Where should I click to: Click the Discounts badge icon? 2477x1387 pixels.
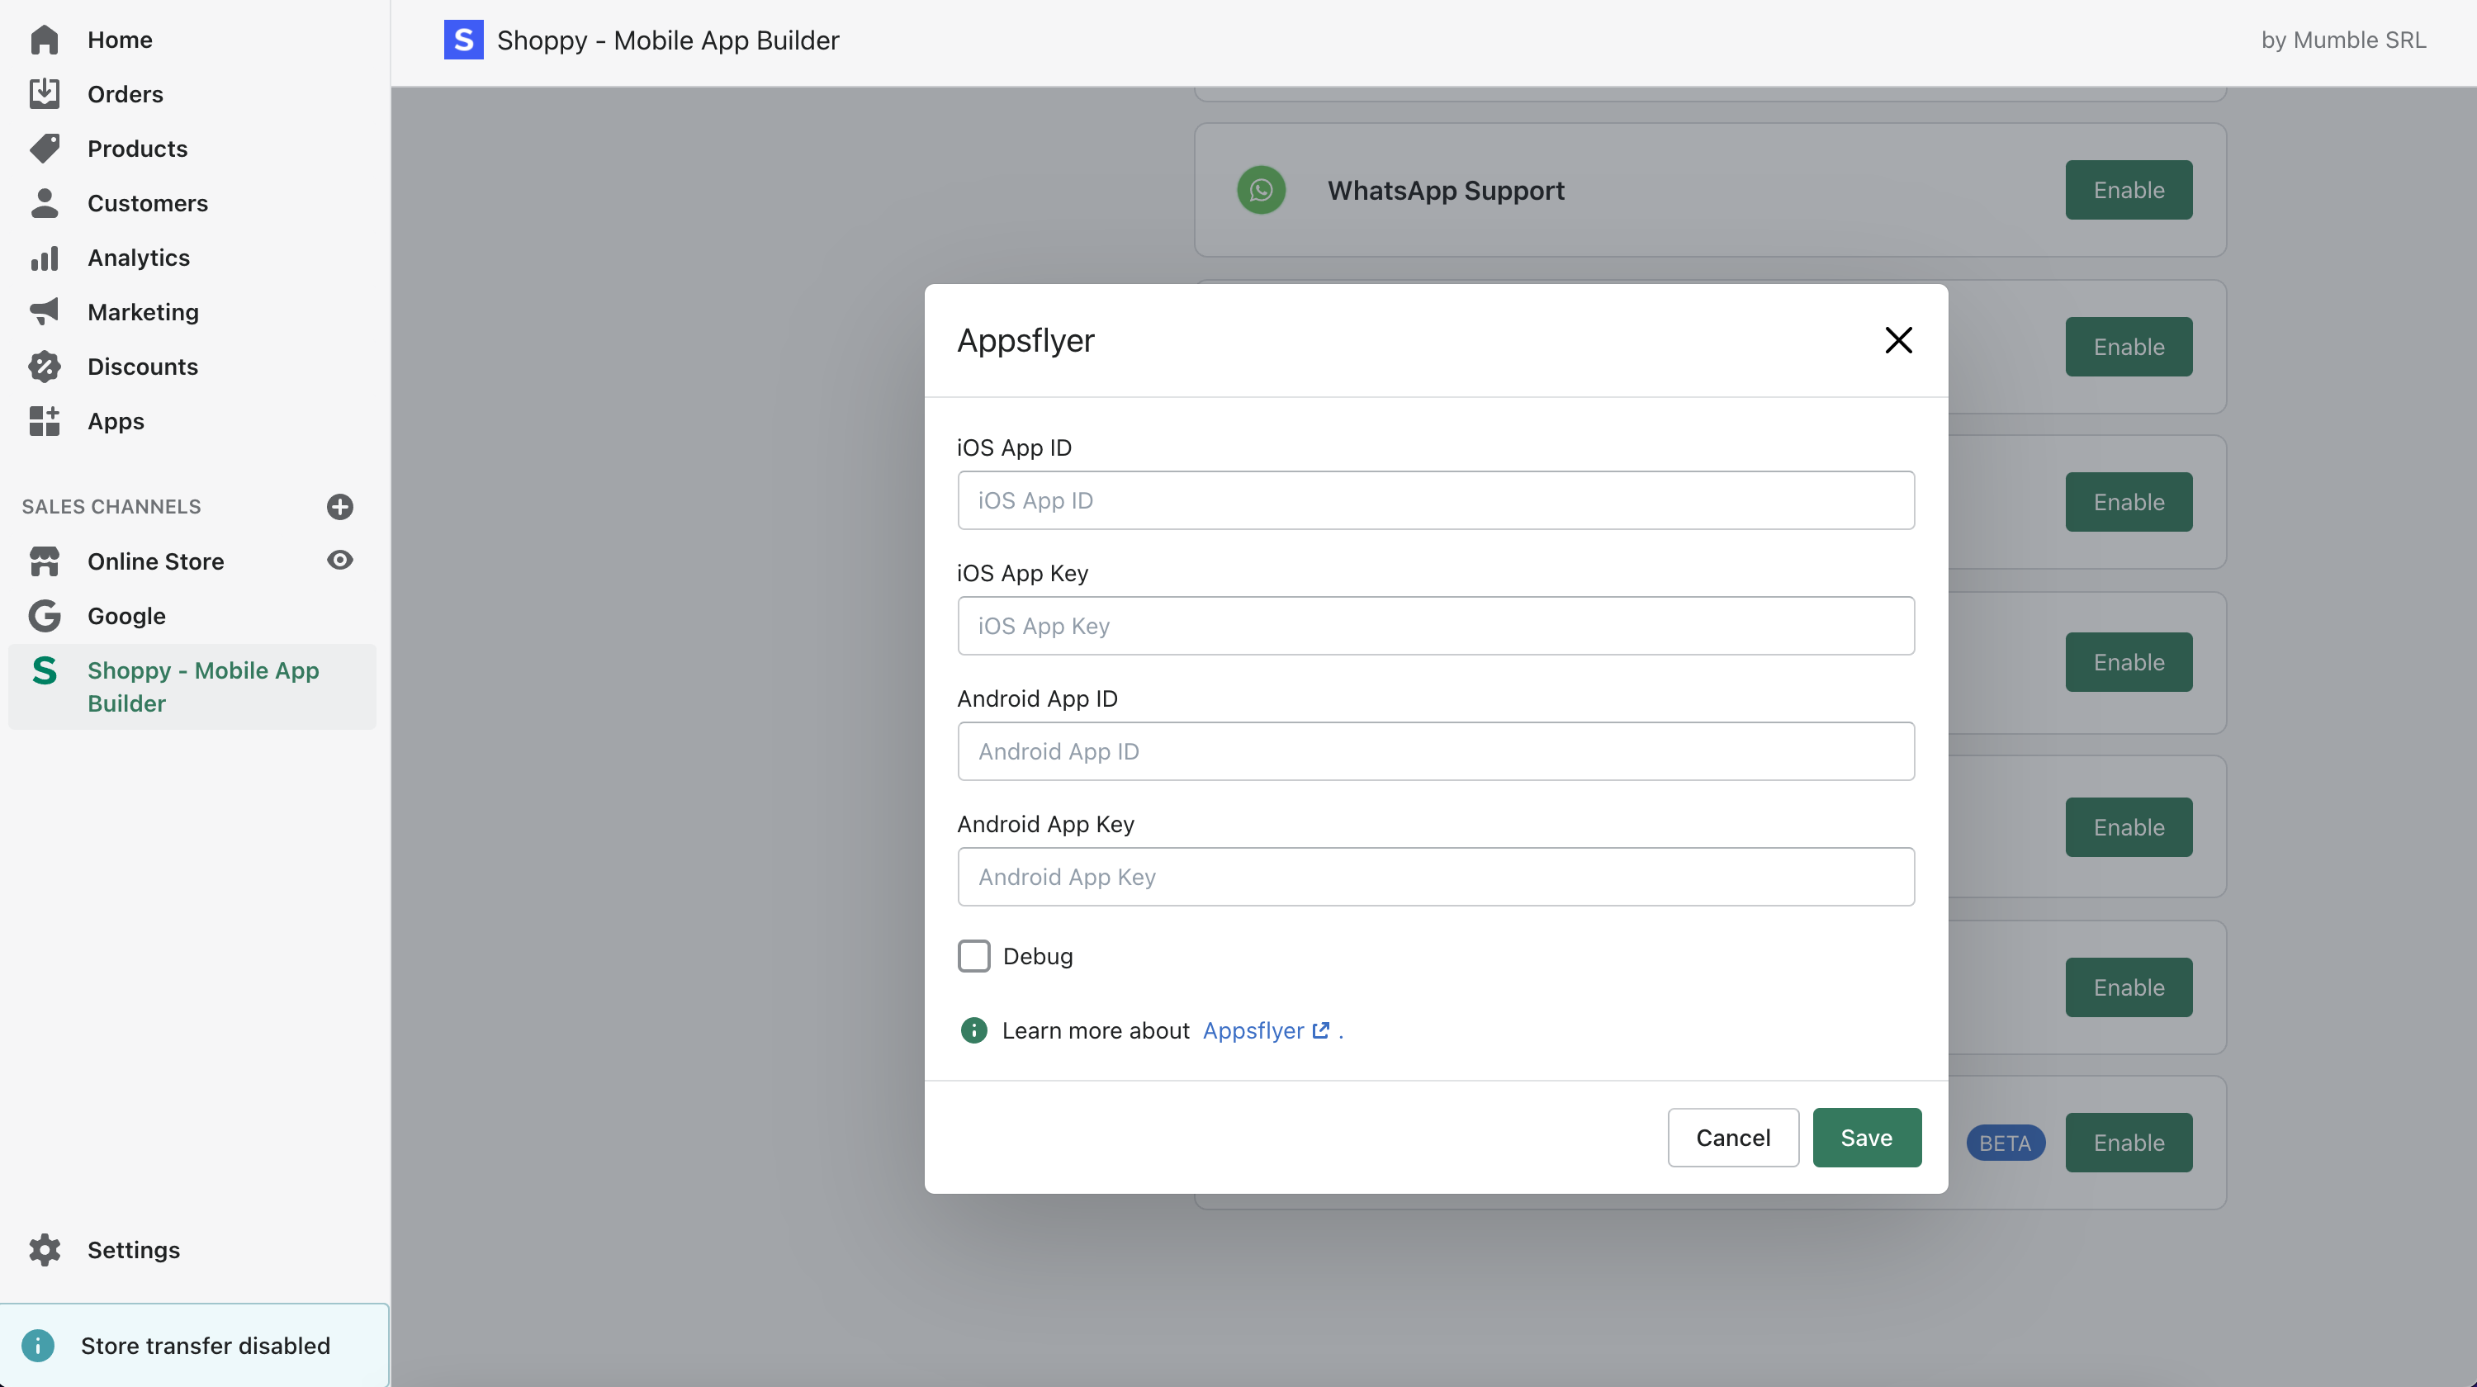45,367
